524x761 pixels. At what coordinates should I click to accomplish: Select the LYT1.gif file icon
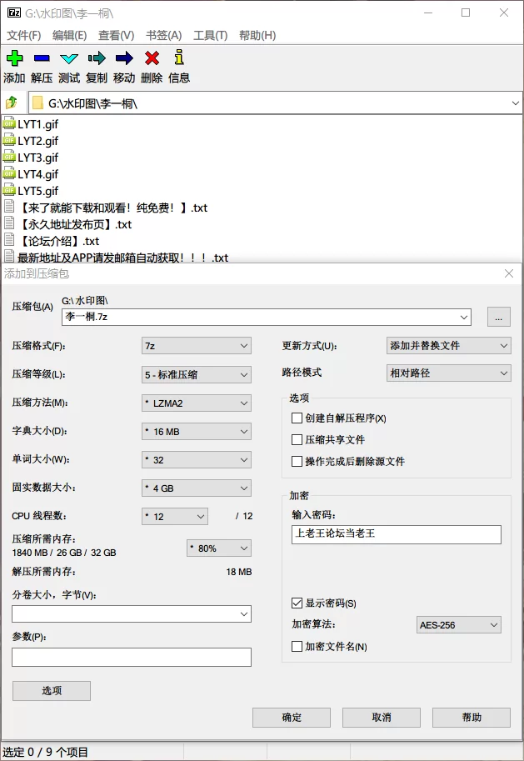tap(9, 123)
